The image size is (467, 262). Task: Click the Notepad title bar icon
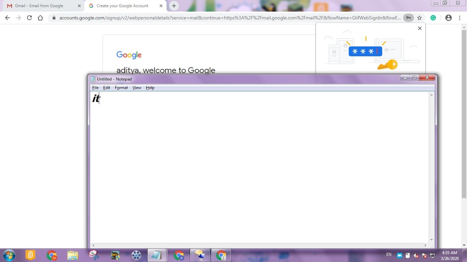93,79
